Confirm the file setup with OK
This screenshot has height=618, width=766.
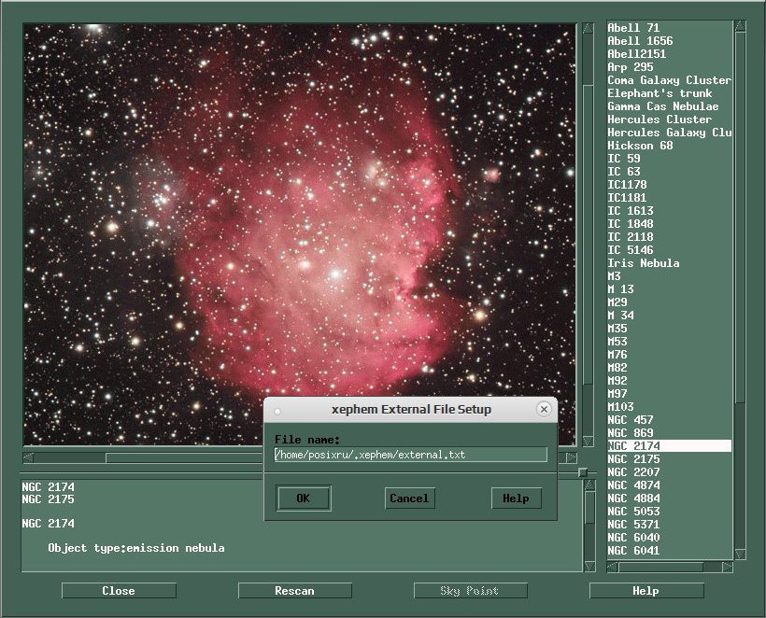pyautogui.click(x=304, y=499)
